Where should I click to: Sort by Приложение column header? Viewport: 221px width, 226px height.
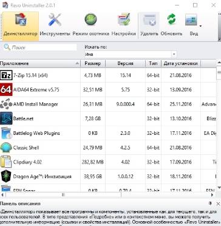click(40, 64)
